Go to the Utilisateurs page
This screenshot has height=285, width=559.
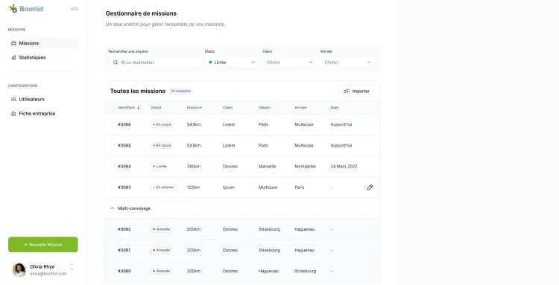pyautogui.click(x=42, y=99)
